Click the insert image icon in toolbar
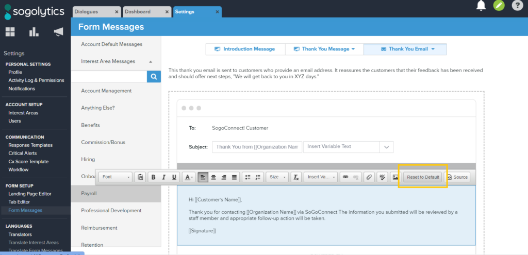 tap(395, 177)
